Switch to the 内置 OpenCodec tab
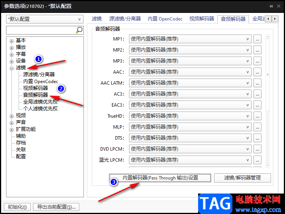 (165, 19)
